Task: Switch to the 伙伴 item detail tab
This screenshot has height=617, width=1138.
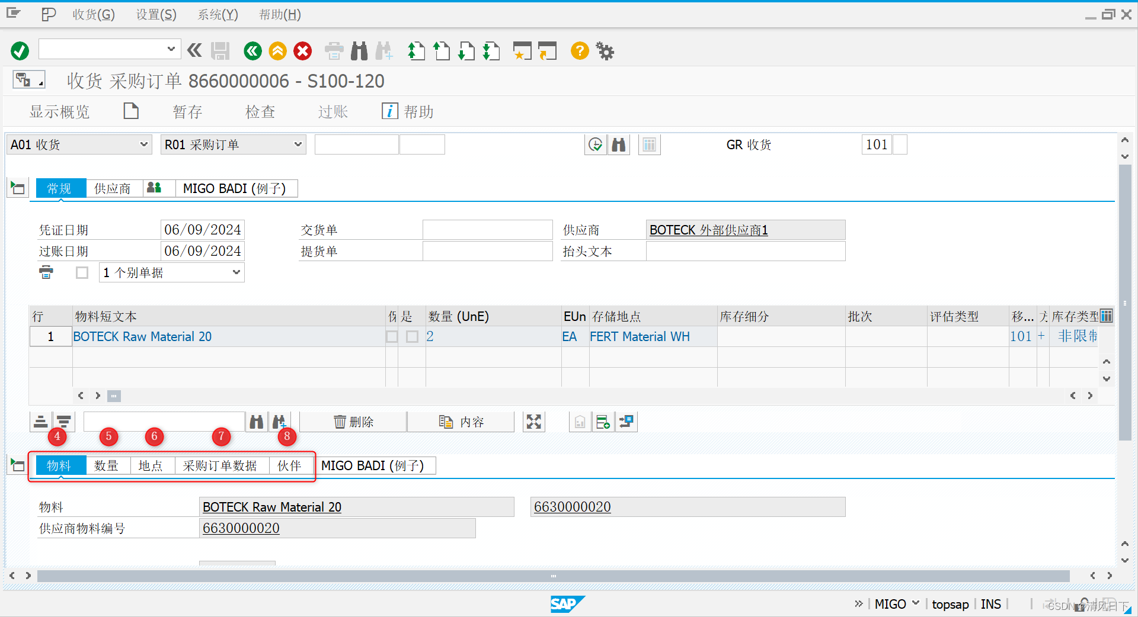Action: point(289,465)
